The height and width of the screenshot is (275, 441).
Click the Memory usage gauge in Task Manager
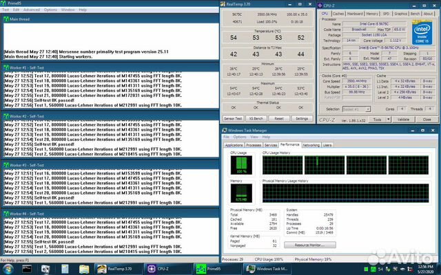pos(241,193)
